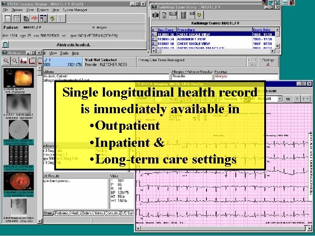The image size is (315, 236).
Task: Click the BP 120/75 vitals entry
Action: (120, 192)
